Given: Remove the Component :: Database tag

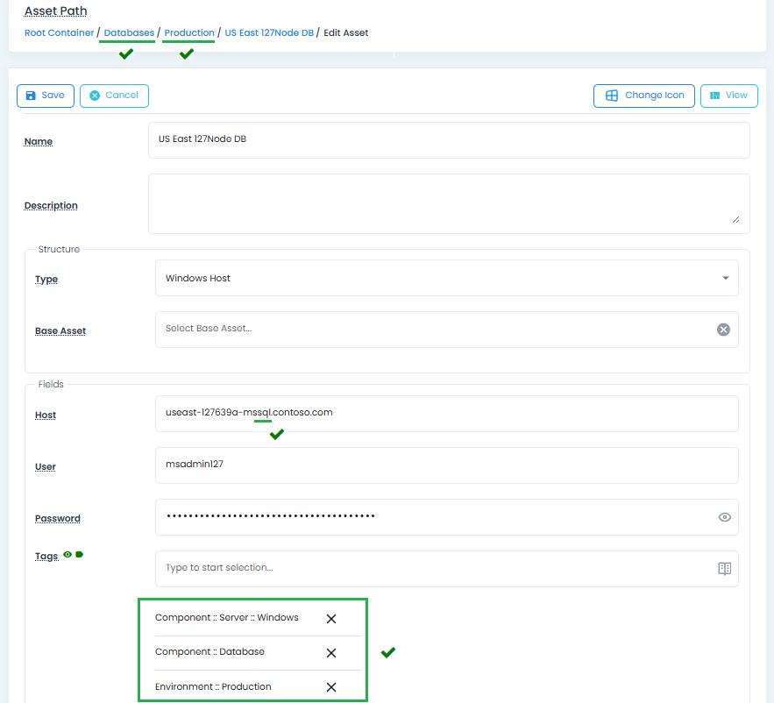Looking at the screenshot, I should point(331,653).
